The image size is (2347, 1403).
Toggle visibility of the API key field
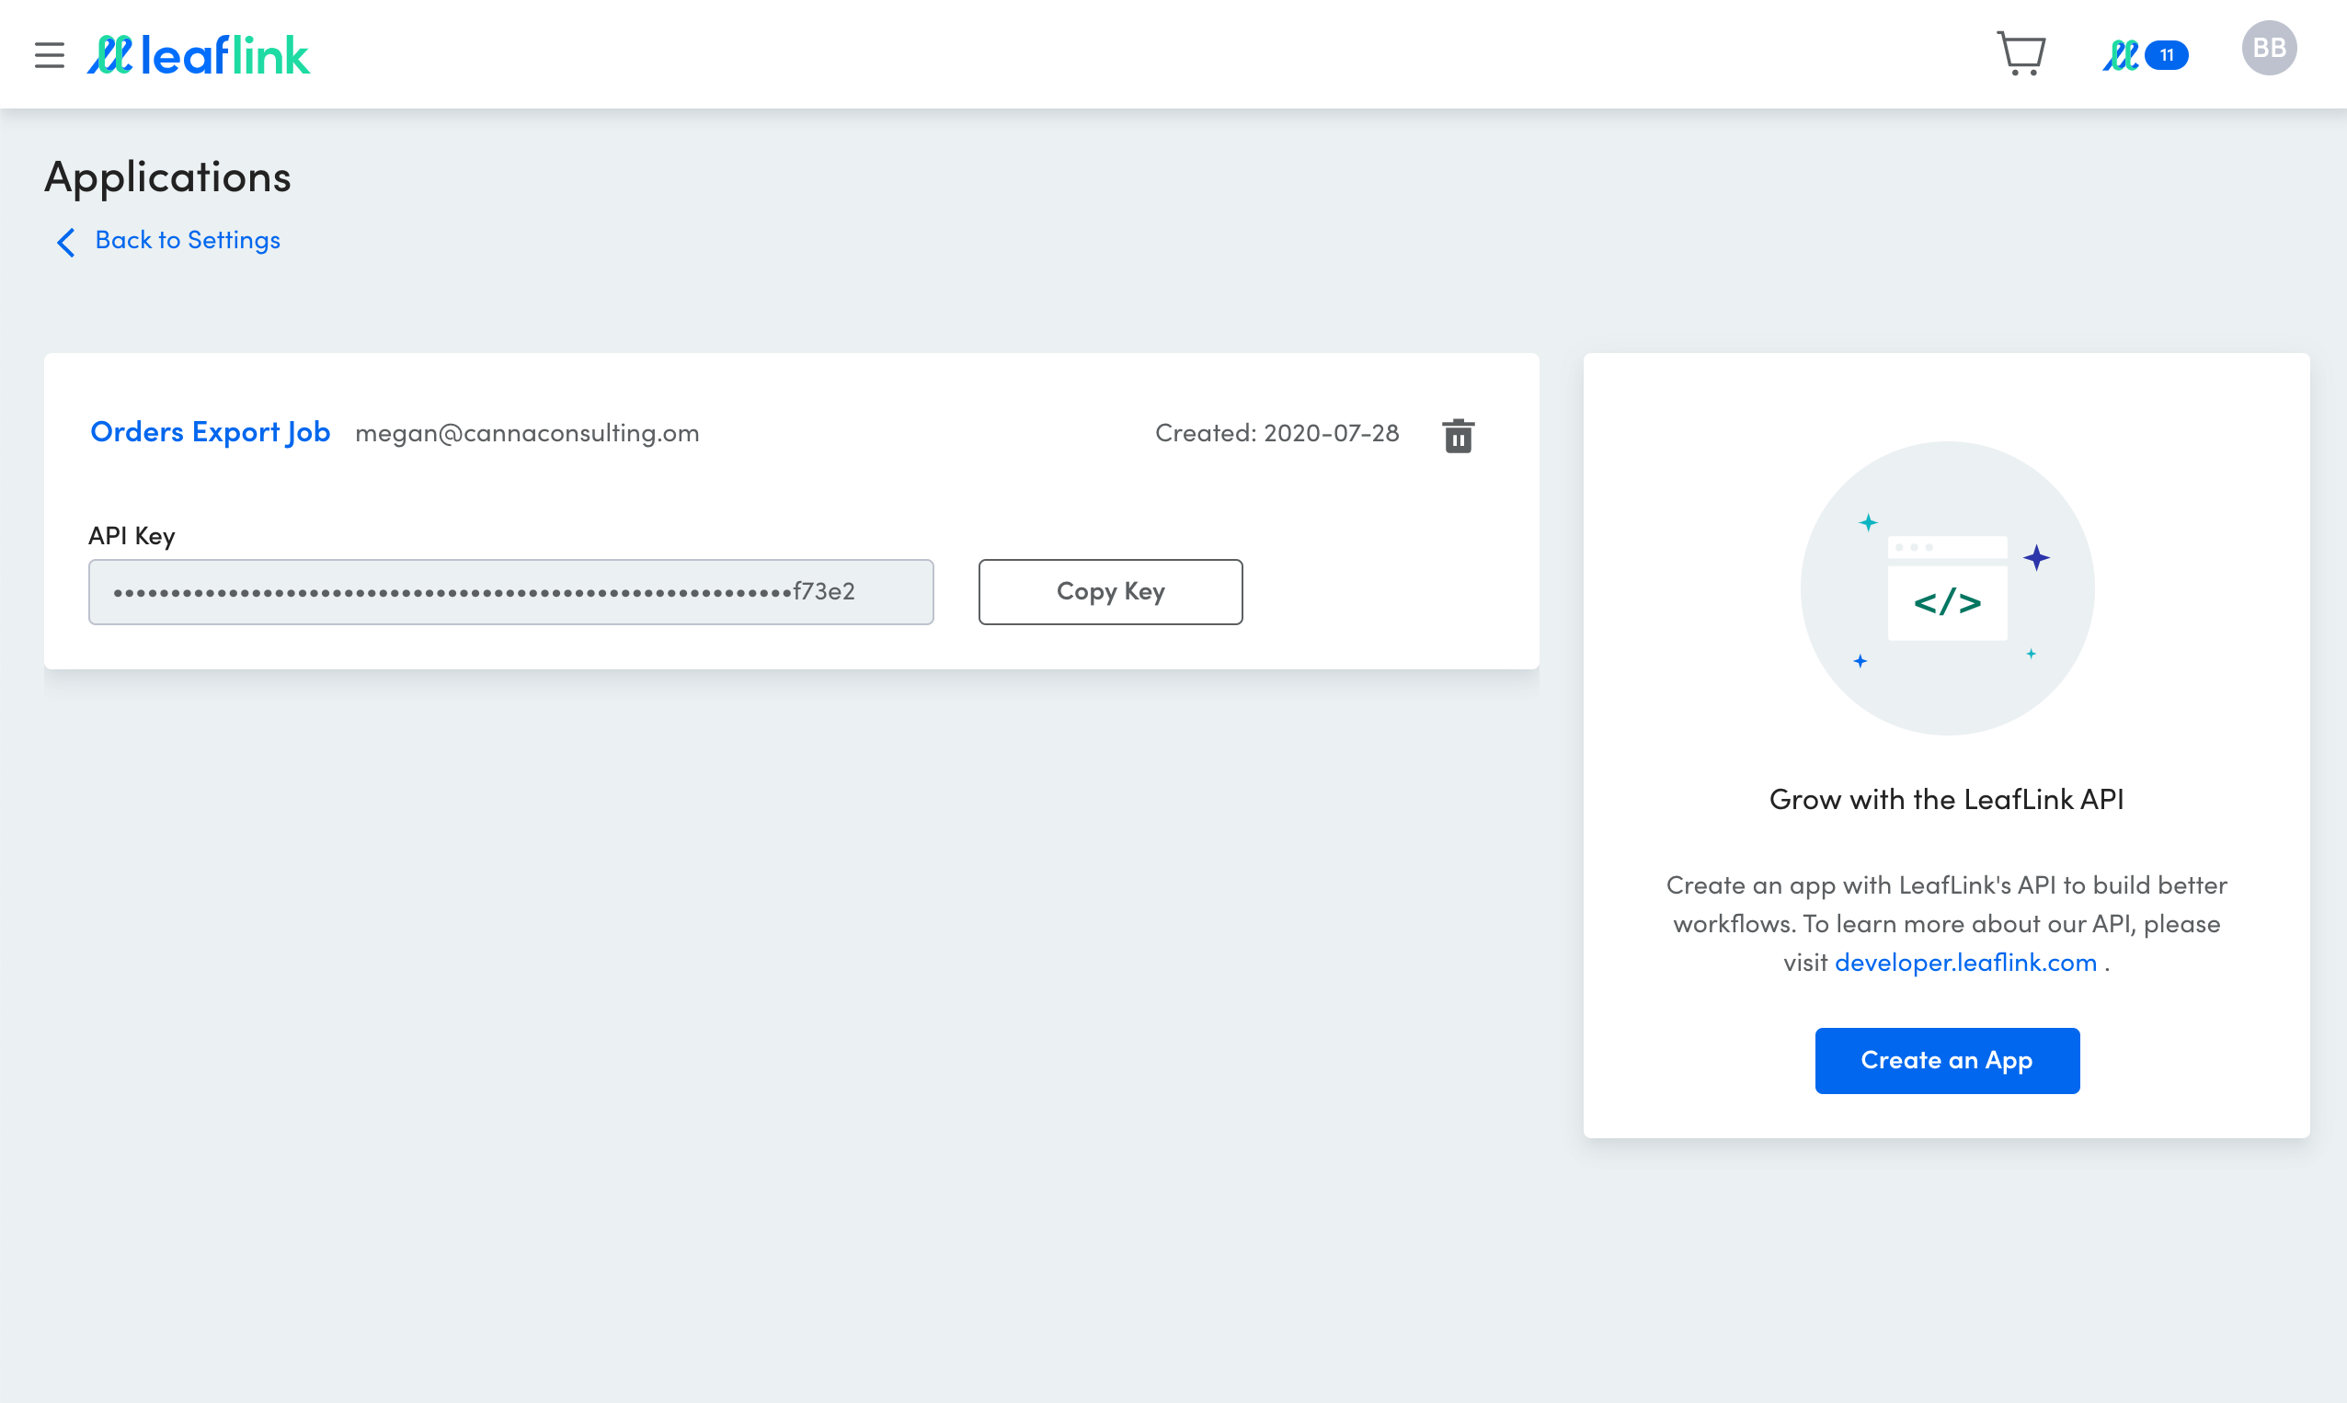pos(509,591)
